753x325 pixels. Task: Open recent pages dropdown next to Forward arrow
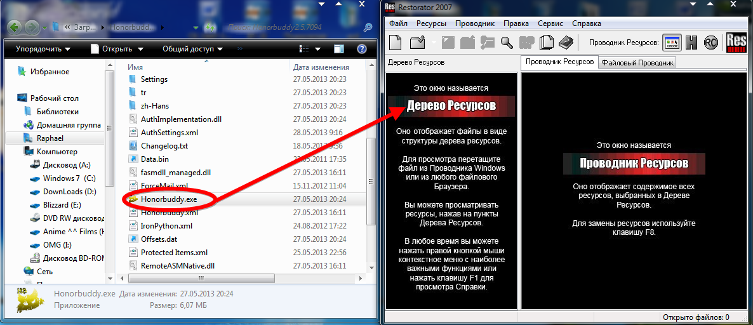[44, 28]
